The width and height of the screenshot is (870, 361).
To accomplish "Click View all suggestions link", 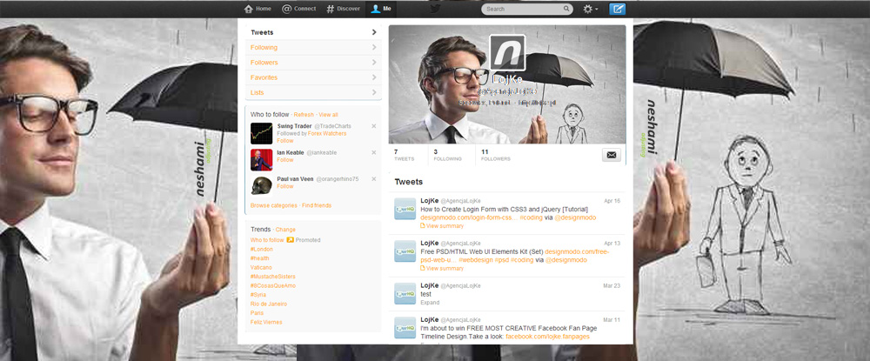I will (x=328, y=115).
